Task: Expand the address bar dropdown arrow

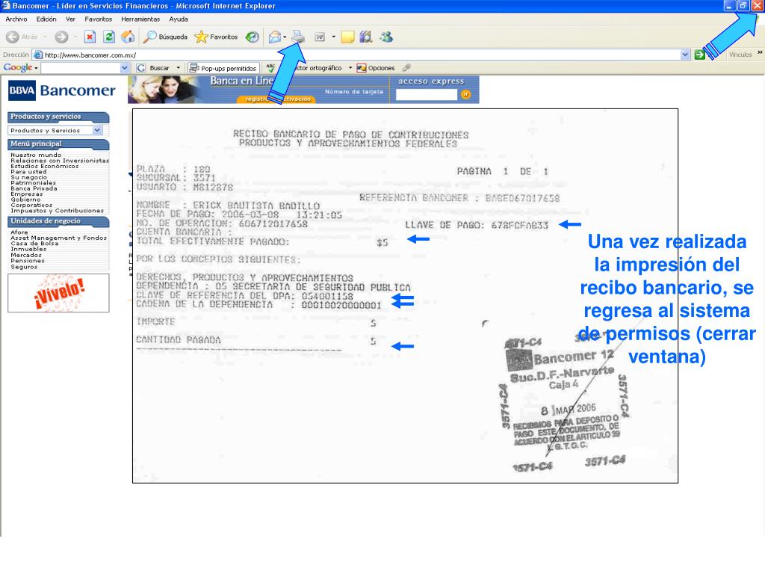Action: (686, 55)
